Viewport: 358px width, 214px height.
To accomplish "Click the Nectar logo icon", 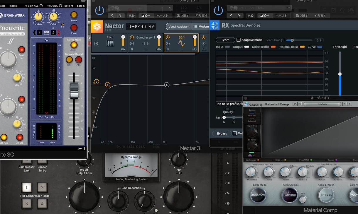I will 97,26.
